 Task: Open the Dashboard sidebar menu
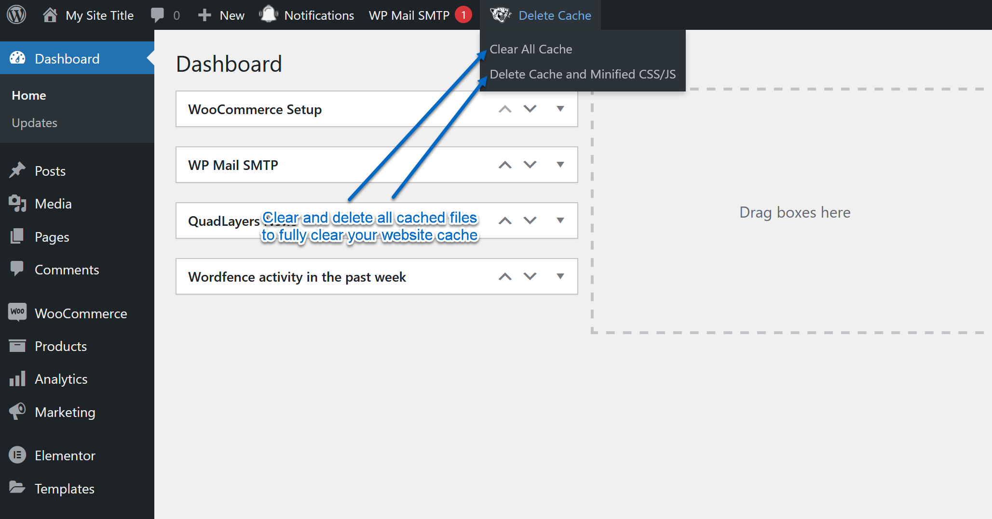(77, 58)
